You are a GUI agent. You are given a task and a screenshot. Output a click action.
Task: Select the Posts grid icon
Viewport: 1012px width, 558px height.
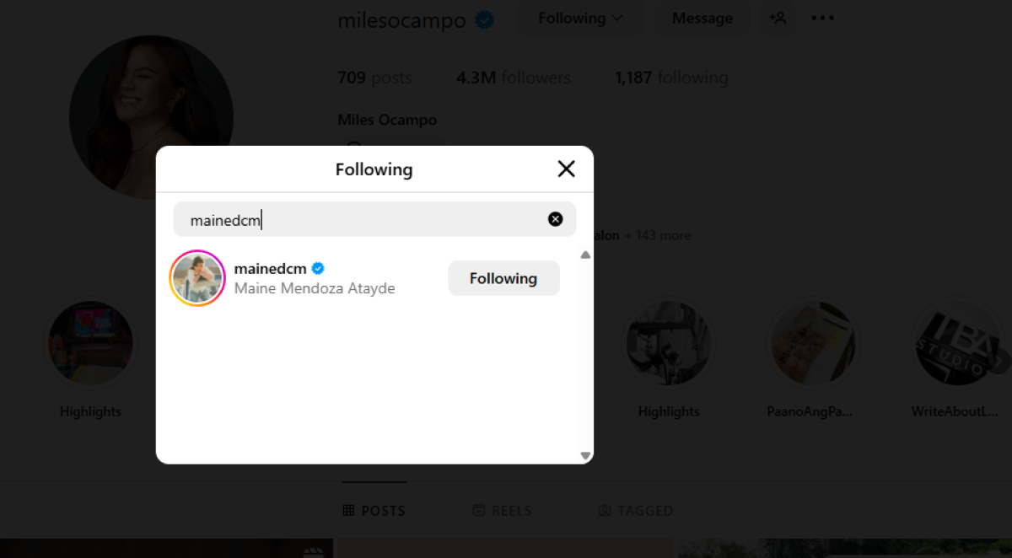(347, 510)
